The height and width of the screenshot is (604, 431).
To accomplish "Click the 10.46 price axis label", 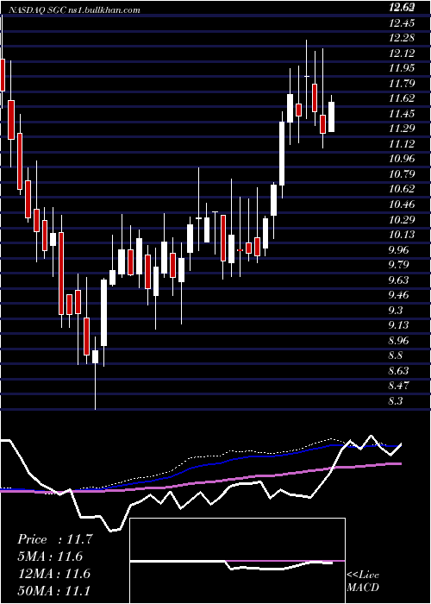I will pos(402,204).
